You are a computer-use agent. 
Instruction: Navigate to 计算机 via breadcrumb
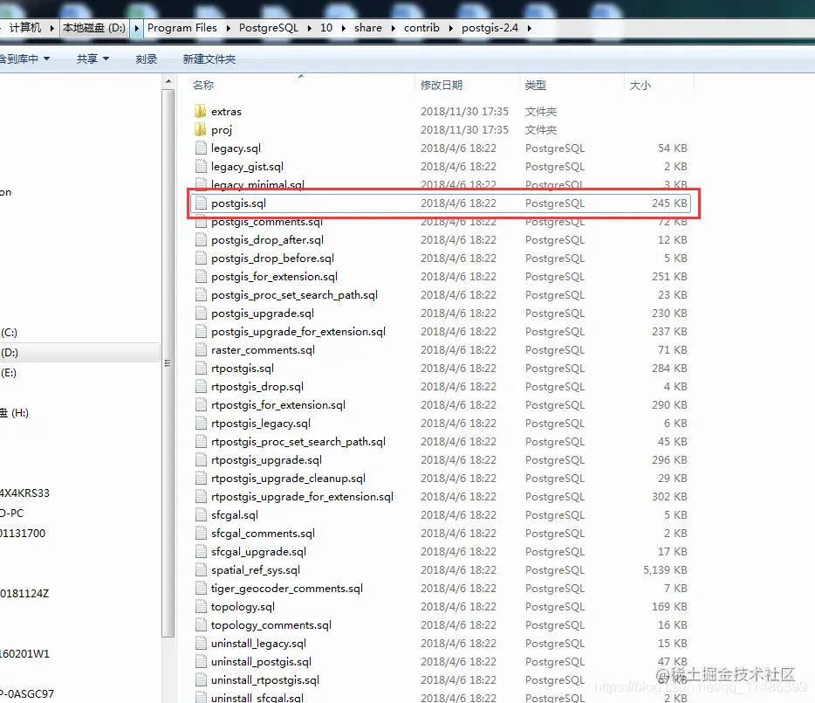[x=32, y=27]
